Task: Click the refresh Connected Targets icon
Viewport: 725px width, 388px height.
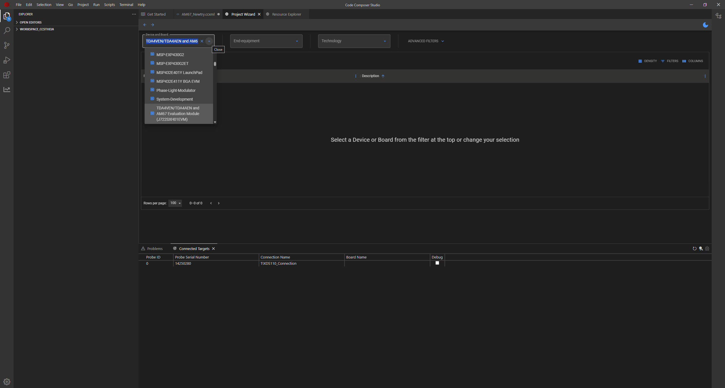Action: pos(694,249)
